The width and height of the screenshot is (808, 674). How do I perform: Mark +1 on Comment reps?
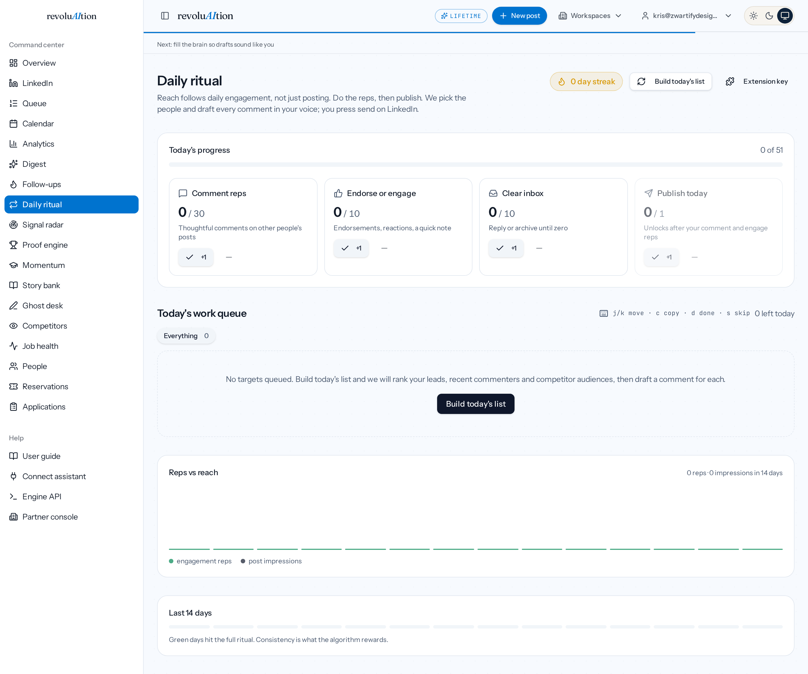coord(196,257)
